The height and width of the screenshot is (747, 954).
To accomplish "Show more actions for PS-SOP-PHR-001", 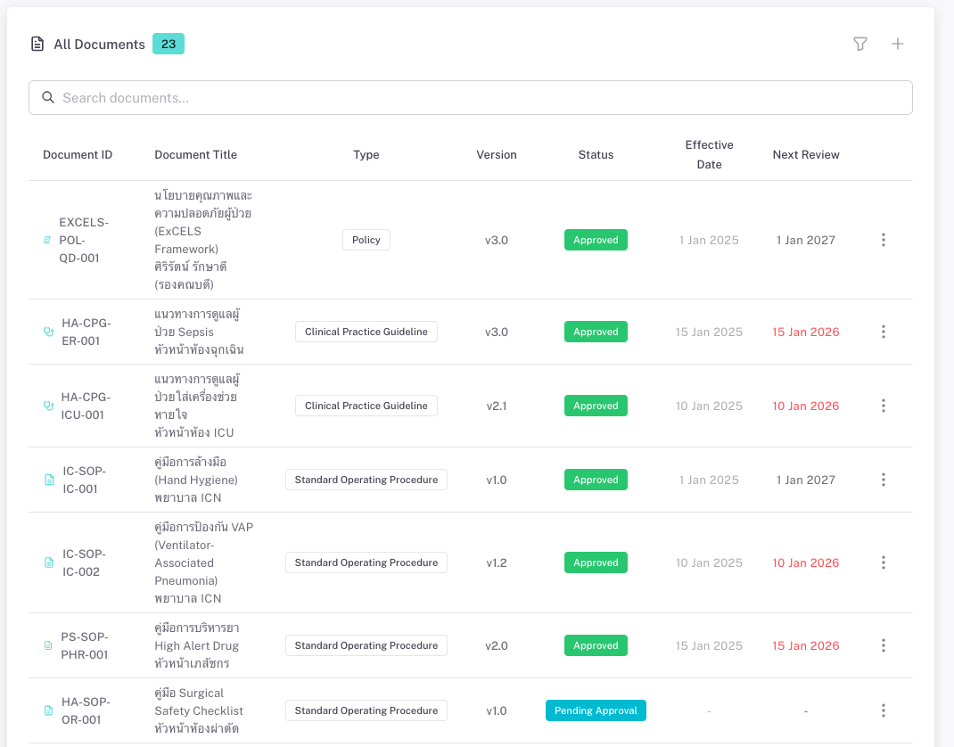I will [x=883, y=645].
